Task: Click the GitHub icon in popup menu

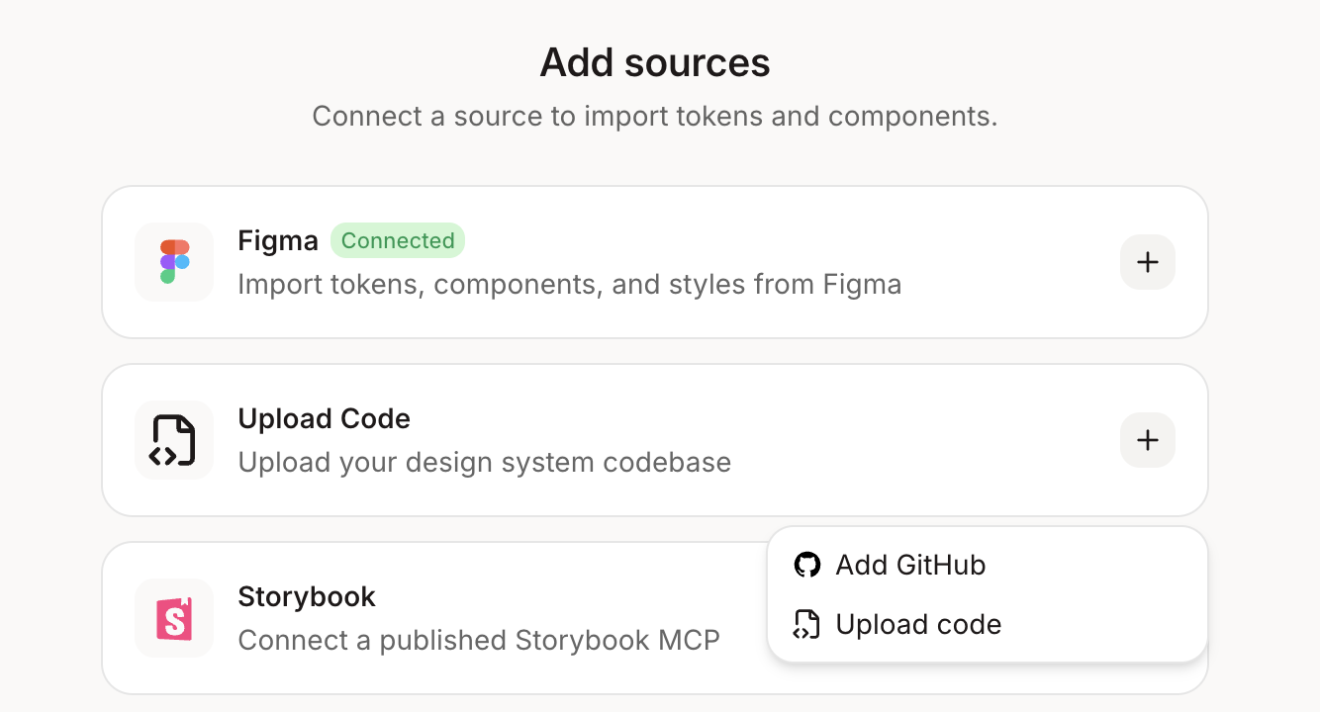Action: pyautogui.click(x=807, y=565)
